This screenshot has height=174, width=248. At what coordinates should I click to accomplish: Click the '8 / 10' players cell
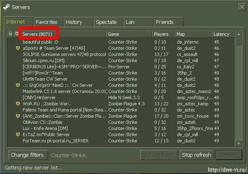160,42
